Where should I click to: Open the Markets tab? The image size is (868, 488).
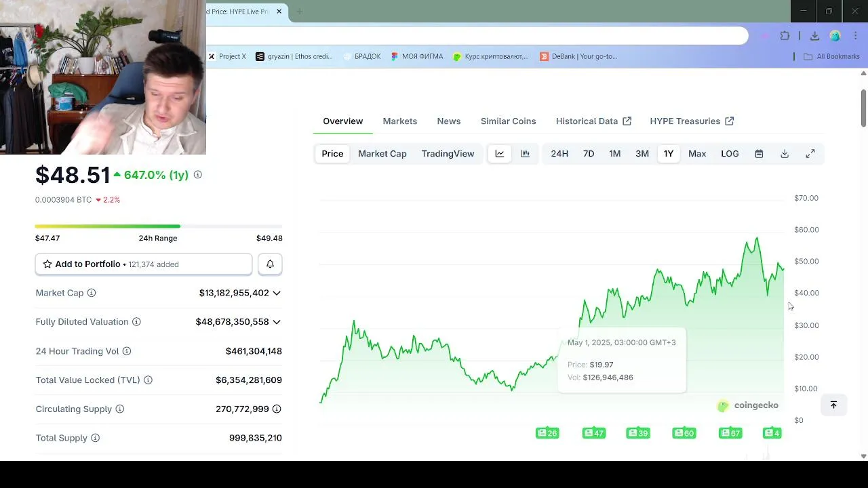pyautogui.click(x=400, y=121)
